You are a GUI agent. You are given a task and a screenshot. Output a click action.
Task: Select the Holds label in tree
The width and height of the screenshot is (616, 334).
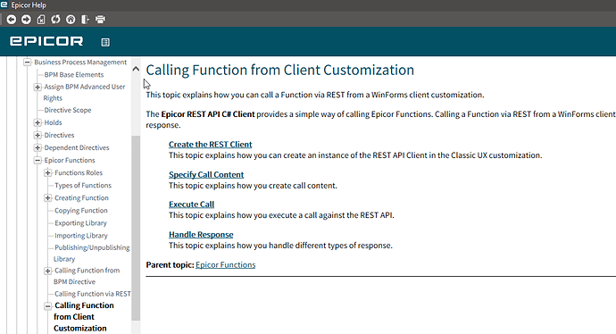pos(53,122)
